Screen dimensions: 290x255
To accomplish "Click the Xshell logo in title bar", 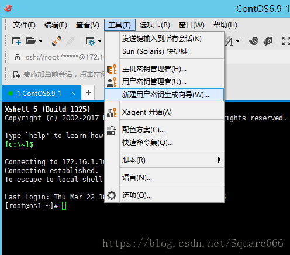I will click(x=8, y=8).
